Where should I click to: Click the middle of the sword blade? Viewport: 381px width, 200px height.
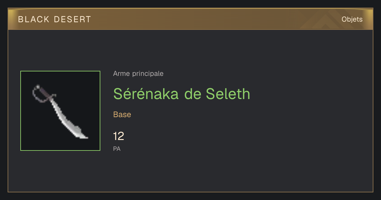point(63,114)
